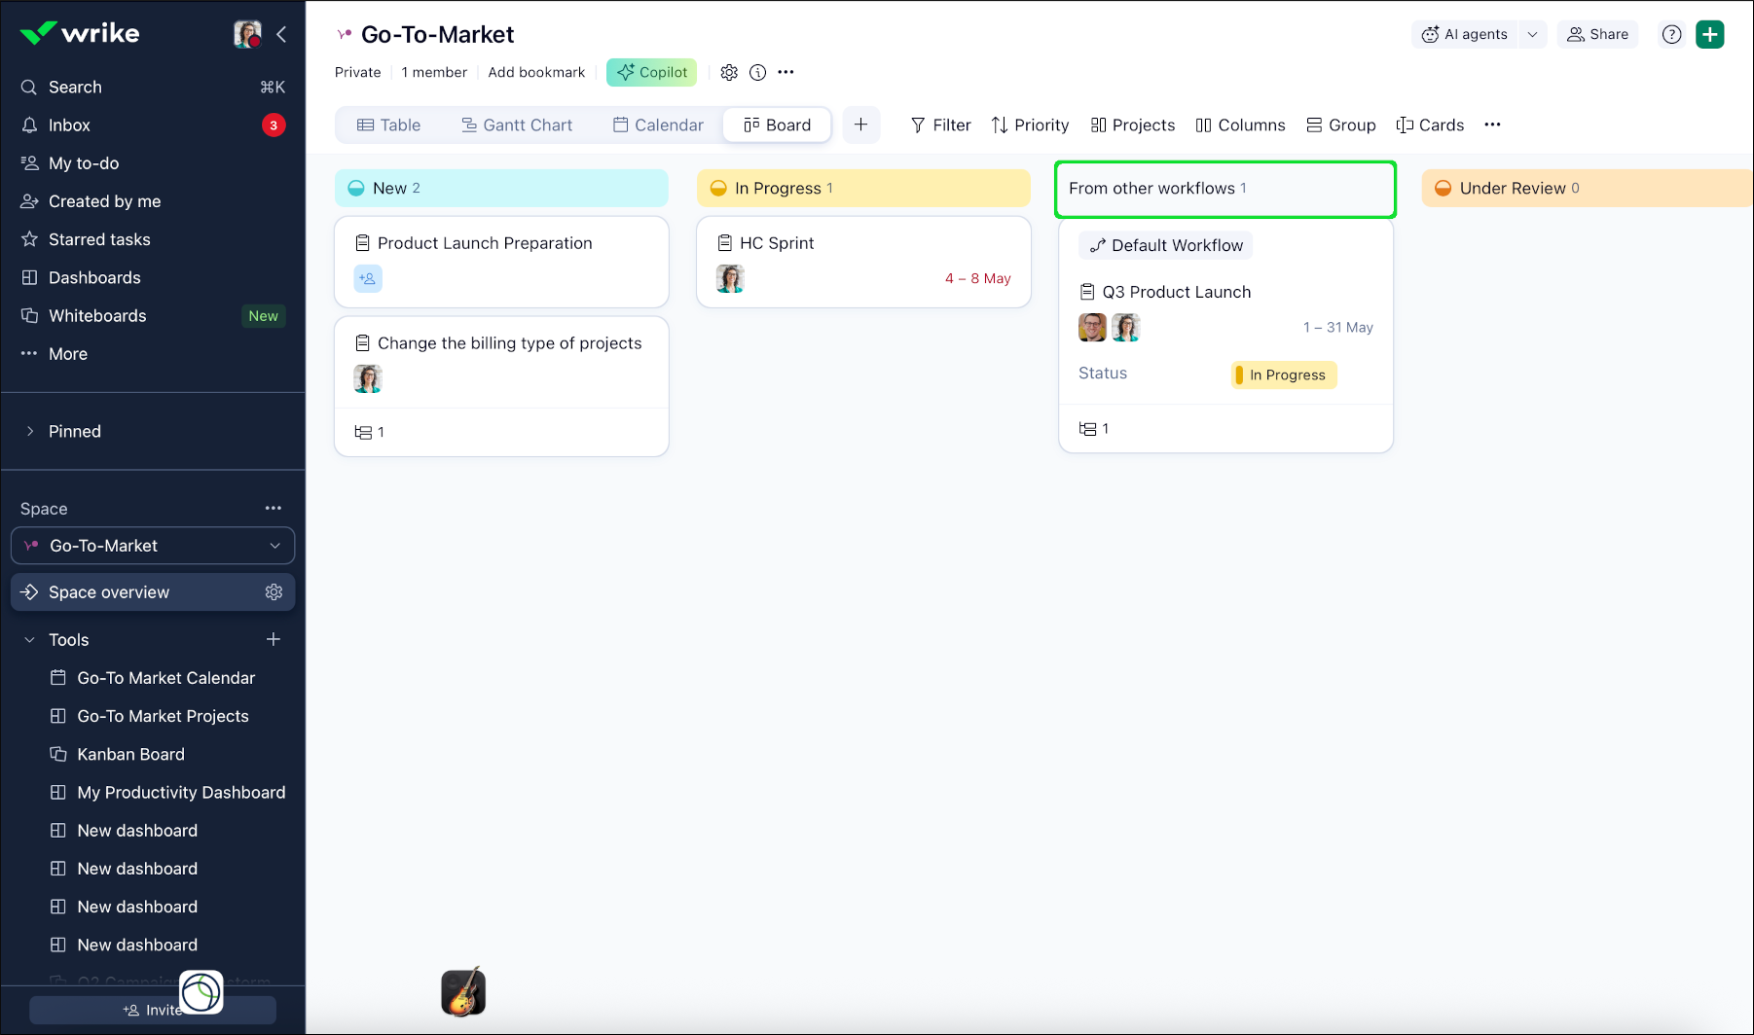Open the Projects dropdown
This screenshot has width=1754, height=1035.
pos(1132,125)
